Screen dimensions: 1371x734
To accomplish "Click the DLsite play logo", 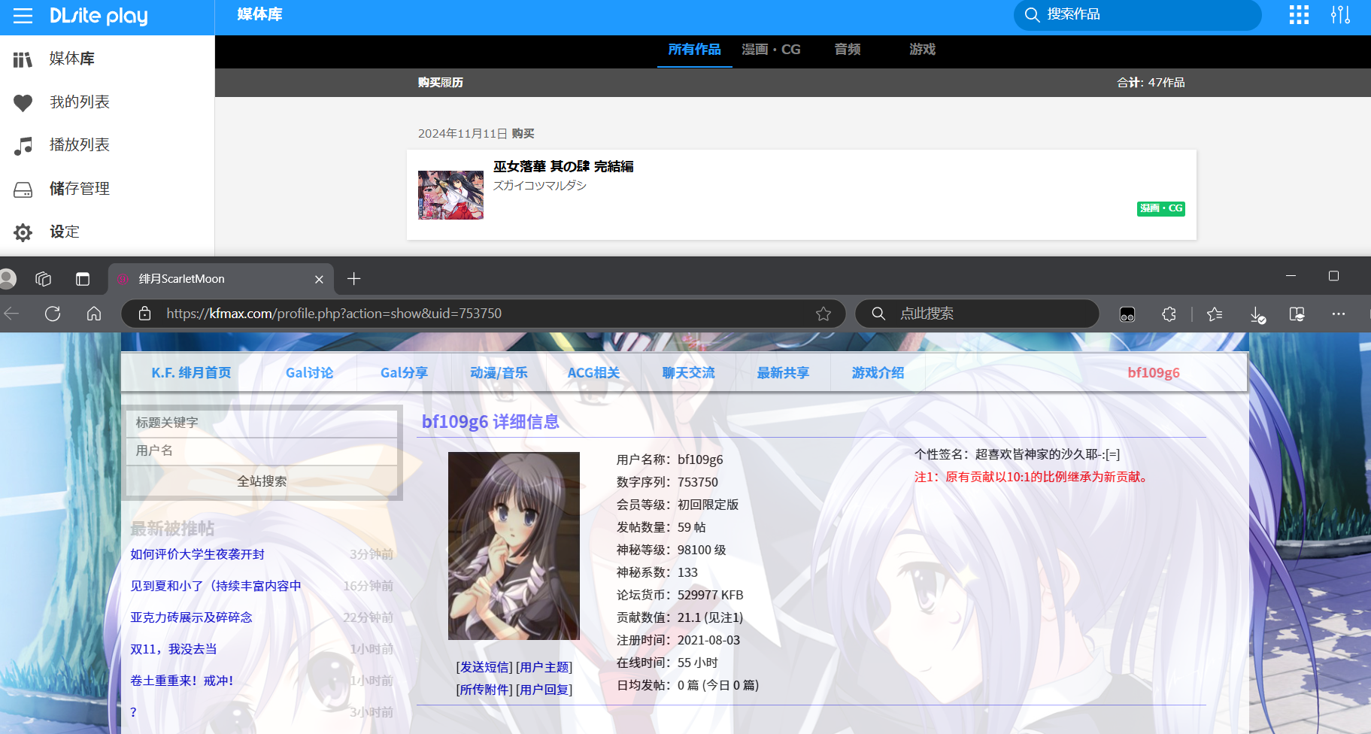I will point(99,16).
